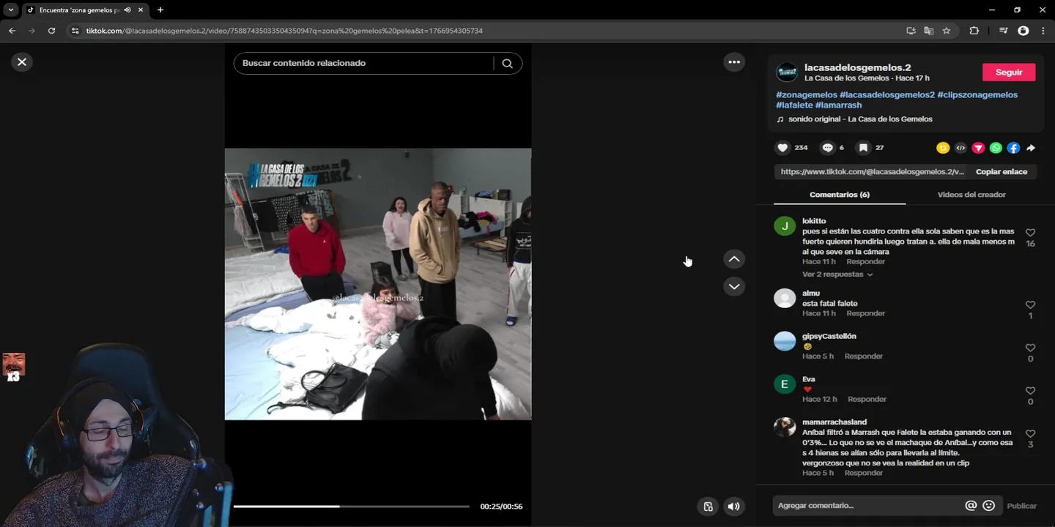Reload the page
This screenshot has height=527, width=1055.
(51, 31)
